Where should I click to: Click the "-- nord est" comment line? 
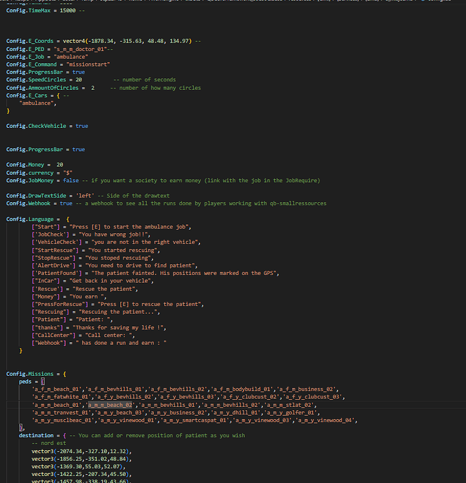48,443
